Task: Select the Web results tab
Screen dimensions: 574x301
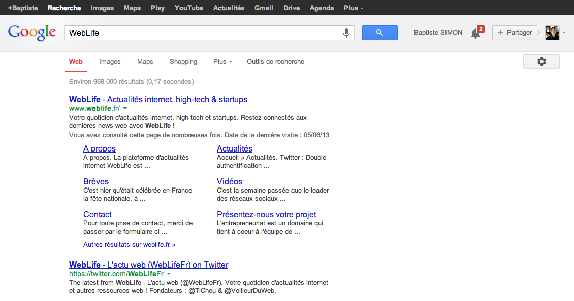Action: click(x=76, y=62)
